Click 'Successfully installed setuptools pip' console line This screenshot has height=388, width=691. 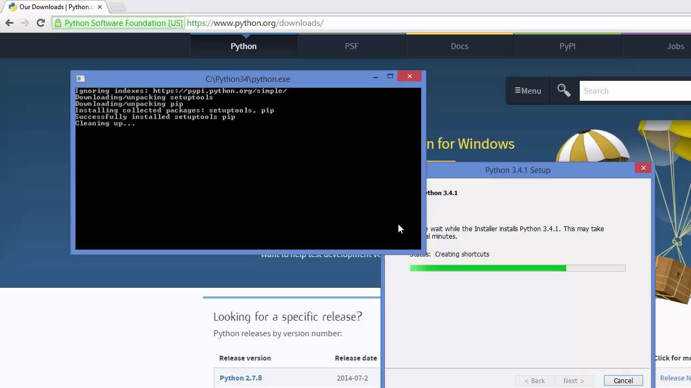click(x=155, y=116)
